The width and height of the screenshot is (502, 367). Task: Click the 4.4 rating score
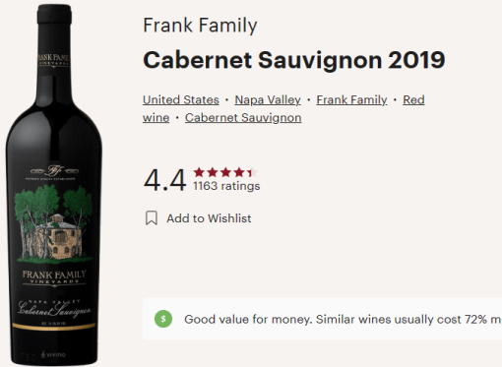[x=164, y=180]
